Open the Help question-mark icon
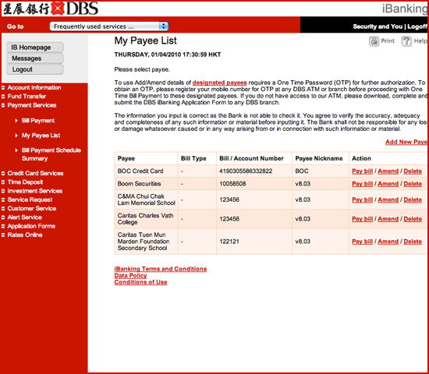This screenshot has height=374, width=429. tap(406, 41)
